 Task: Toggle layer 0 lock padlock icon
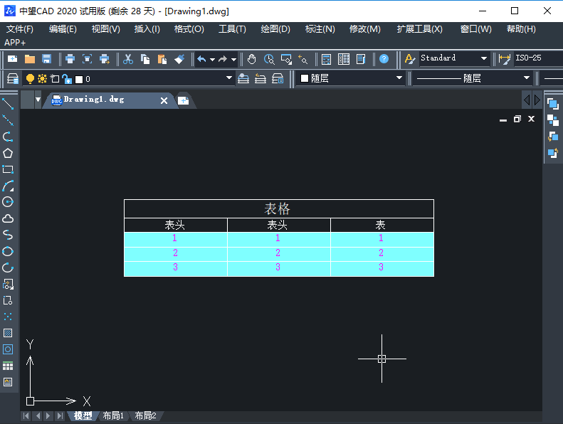(66, 79)
